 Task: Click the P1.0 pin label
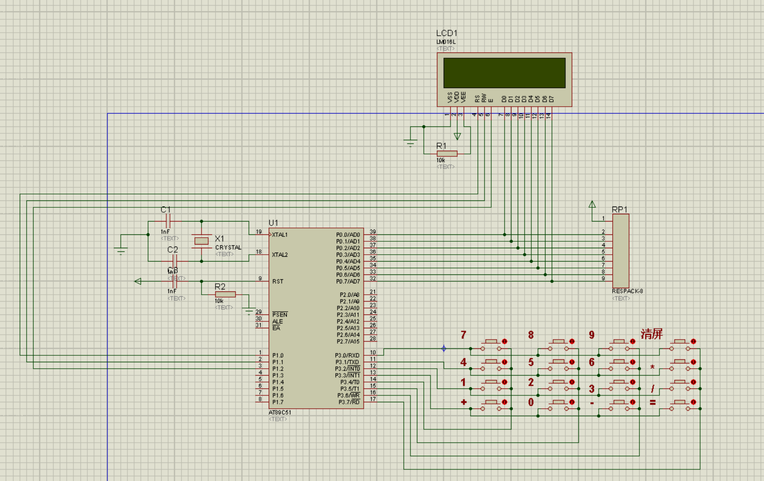(278, 355)
